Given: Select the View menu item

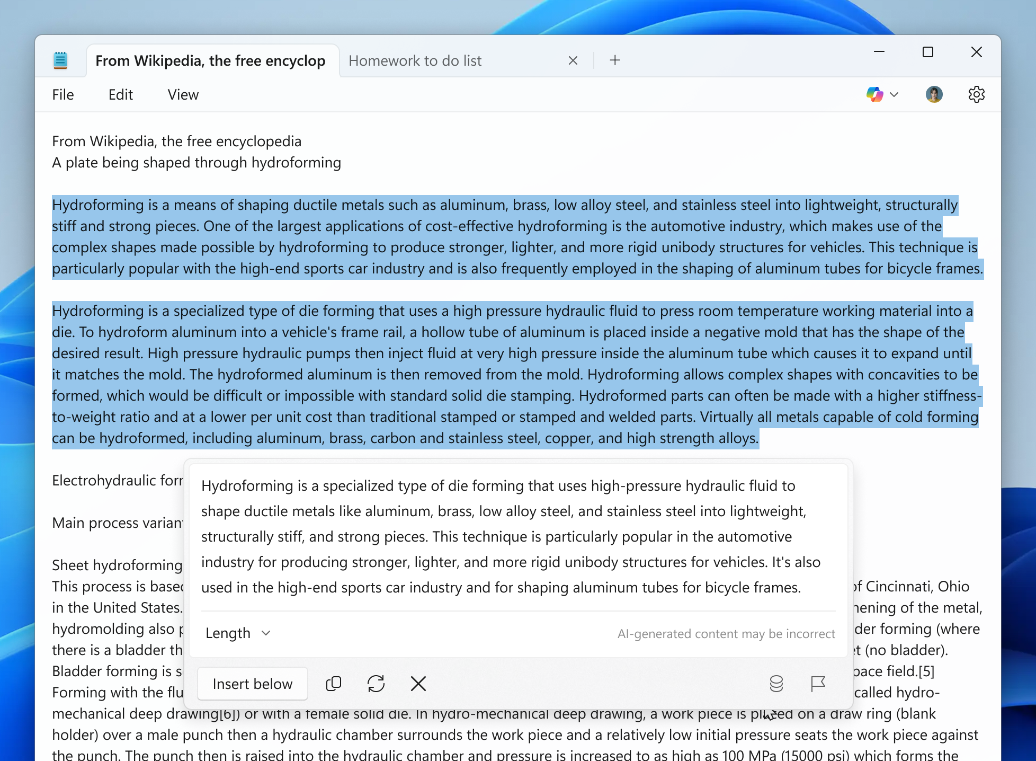Looking at the screenshot, I should pos(183,95).
